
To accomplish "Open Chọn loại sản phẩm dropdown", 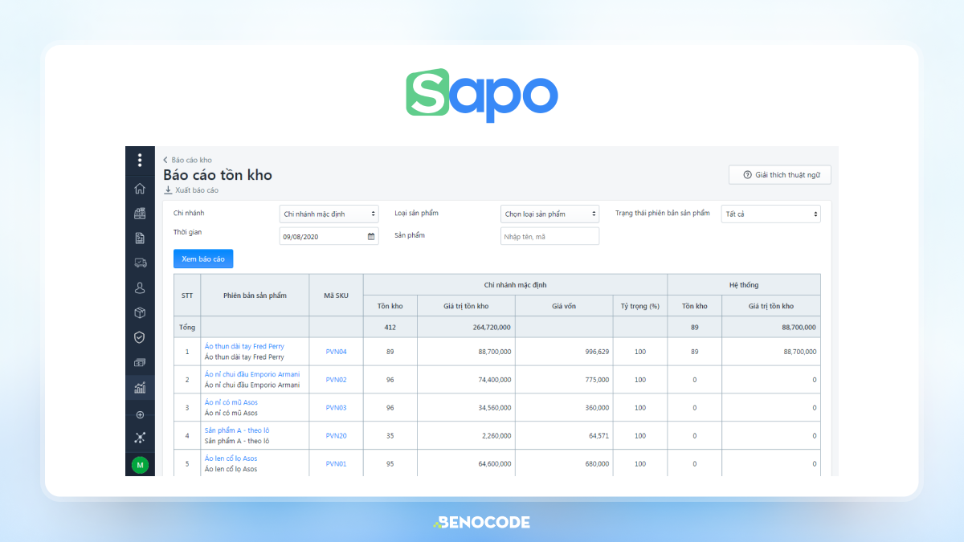I will coord(550,214).
